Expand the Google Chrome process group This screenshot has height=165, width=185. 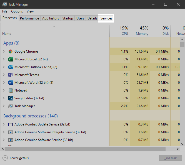[4, 51]
